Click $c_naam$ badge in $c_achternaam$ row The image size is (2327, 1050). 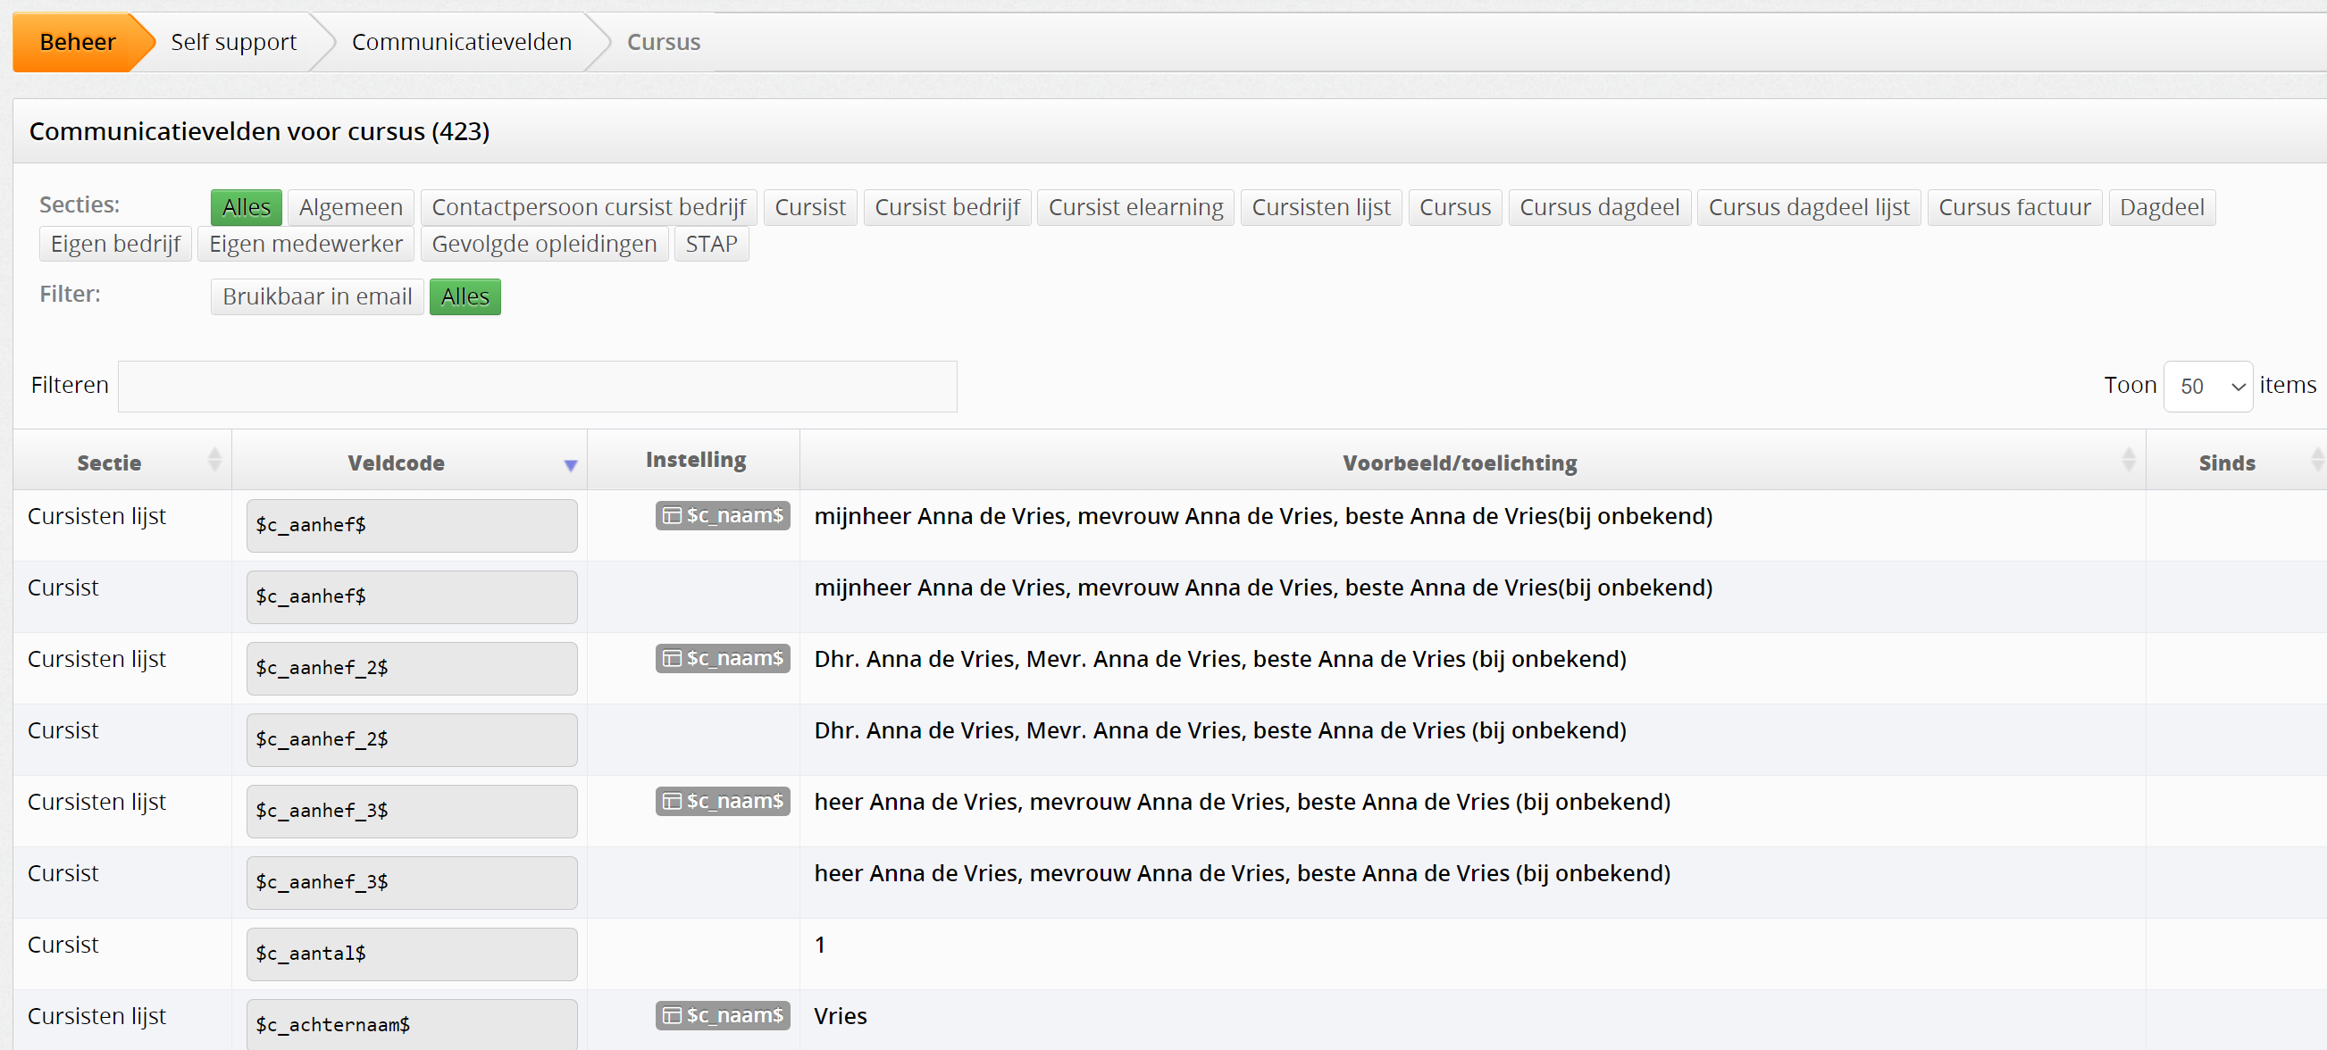[x=723, y=1015]
